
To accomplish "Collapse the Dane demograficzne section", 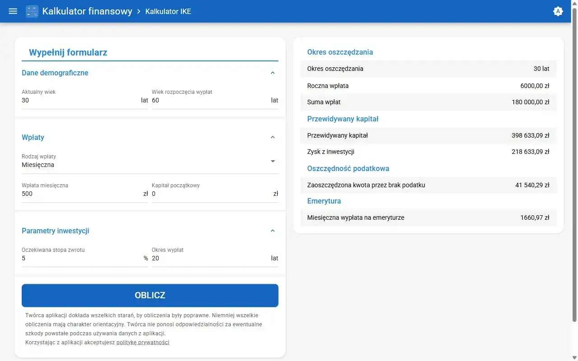I will click(272, 73).
